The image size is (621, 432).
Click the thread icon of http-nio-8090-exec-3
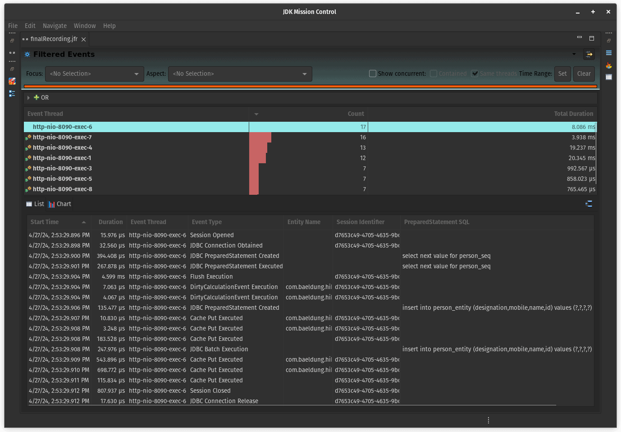pyautogui.click(x=28, y=168)
